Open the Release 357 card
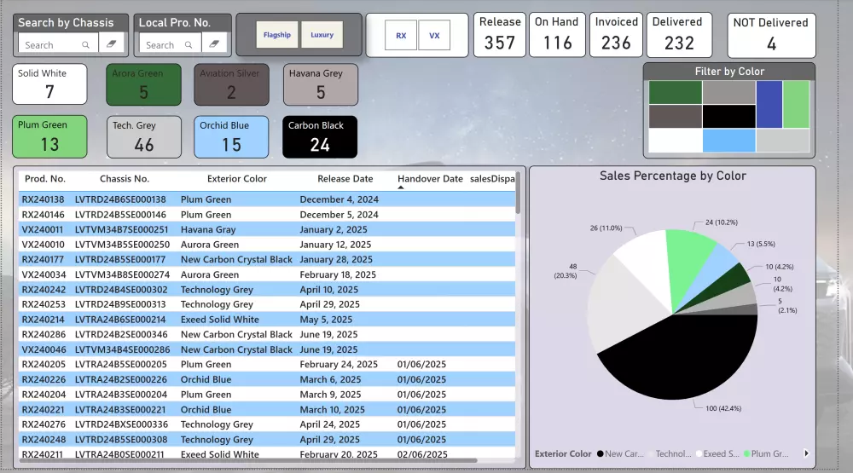 499,35
